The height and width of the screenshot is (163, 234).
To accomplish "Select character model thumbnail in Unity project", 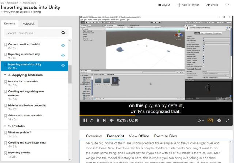I will pyautogui.click(x=115, y=80).
